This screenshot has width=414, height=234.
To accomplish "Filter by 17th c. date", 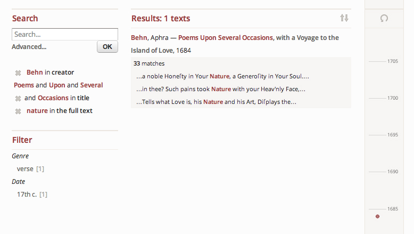I will (x=27, y=195).
